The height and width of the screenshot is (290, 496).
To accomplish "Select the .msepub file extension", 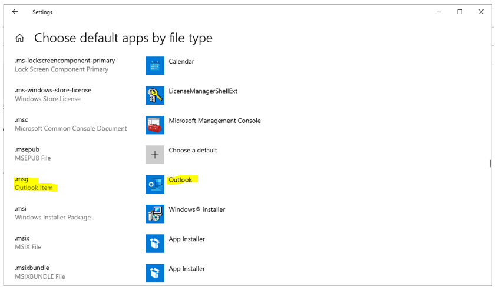I will (x=27, y=149).
